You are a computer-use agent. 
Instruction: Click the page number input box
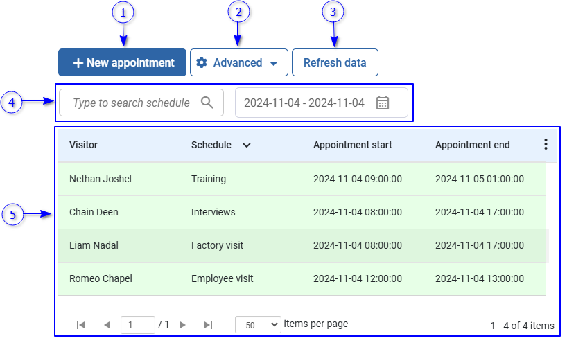pos(137,324)
